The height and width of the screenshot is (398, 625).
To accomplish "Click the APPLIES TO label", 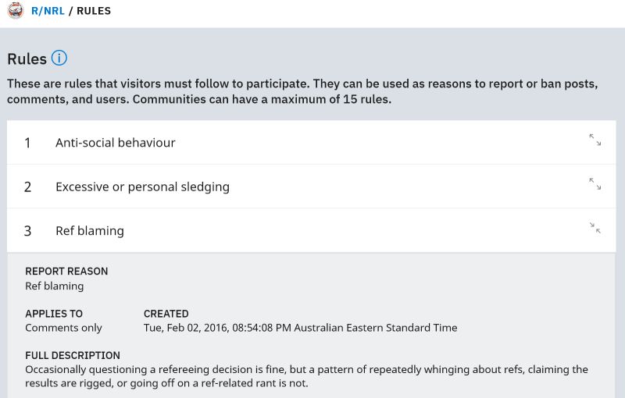I will coord(54,314).
